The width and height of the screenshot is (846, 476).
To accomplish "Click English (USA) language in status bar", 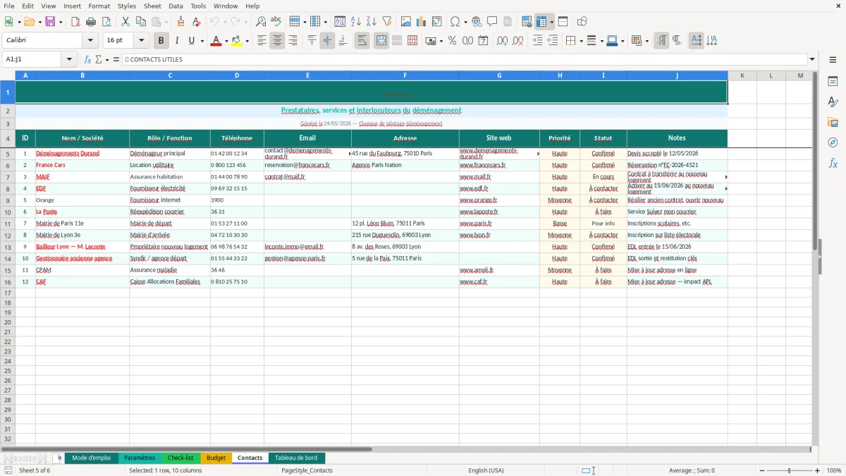I will point(486,470).
